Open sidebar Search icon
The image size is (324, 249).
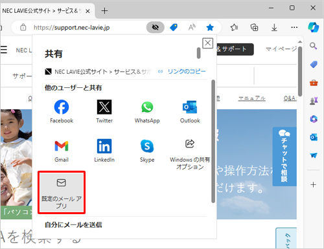pos(313,46)
